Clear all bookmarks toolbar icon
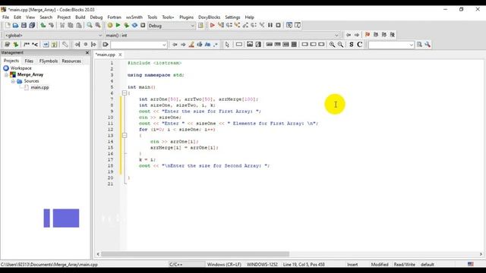 (393, 35)
